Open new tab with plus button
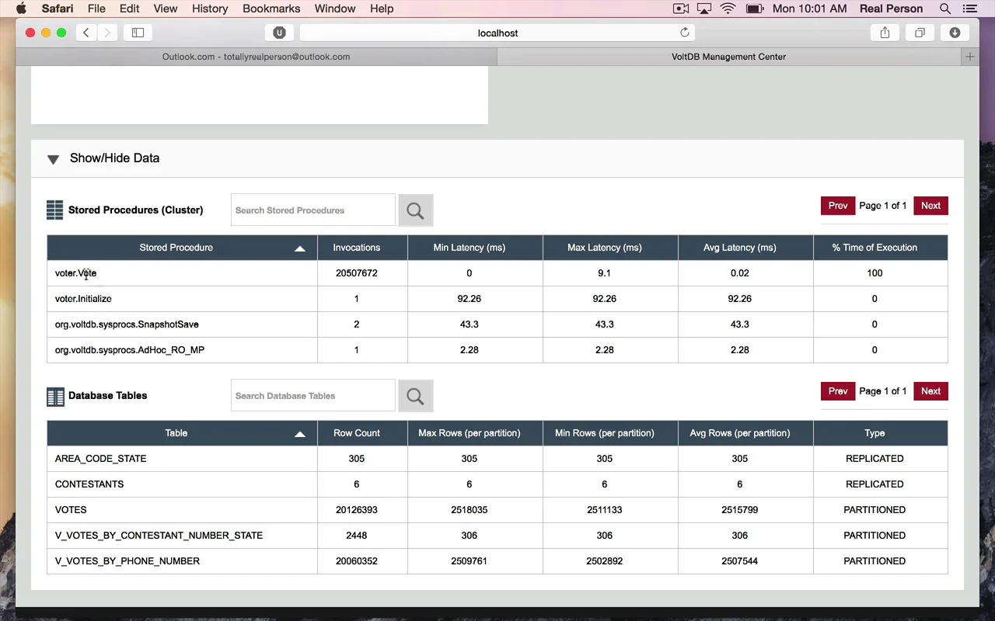The width and height of the screenshot is (995, 621). pyautogui.click(x=969, y=57)
